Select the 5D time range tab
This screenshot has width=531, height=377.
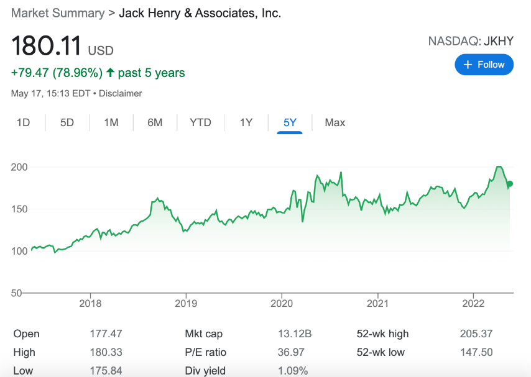click(x=67, y=122)
